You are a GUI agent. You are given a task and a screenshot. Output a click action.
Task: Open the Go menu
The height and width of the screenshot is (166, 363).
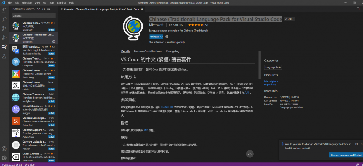click(45, 3)
